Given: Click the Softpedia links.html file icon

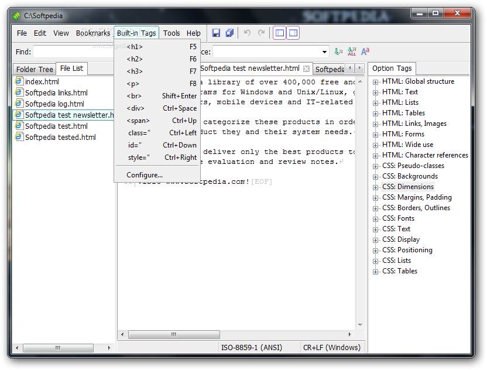Looking at the screenshot, I should (x=19, y=92).
